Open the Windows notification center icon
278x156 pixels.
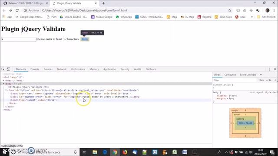tap(272, 152)
